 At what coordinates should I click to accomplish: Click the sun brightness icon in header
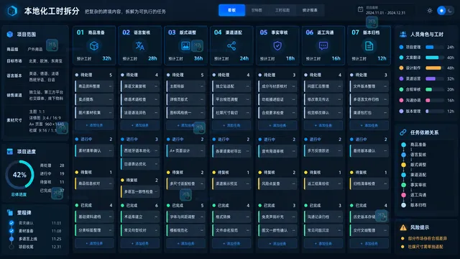(430, 11)
